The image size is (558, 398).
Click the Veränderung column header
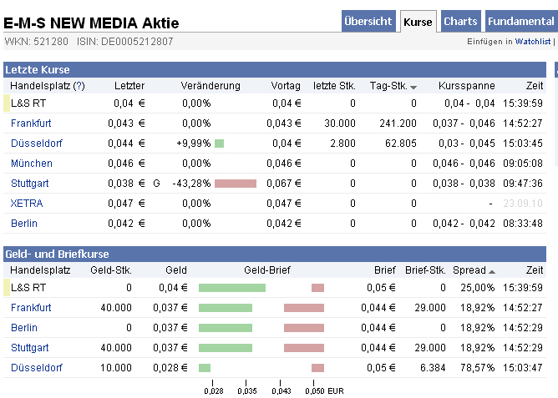[211, 86]
